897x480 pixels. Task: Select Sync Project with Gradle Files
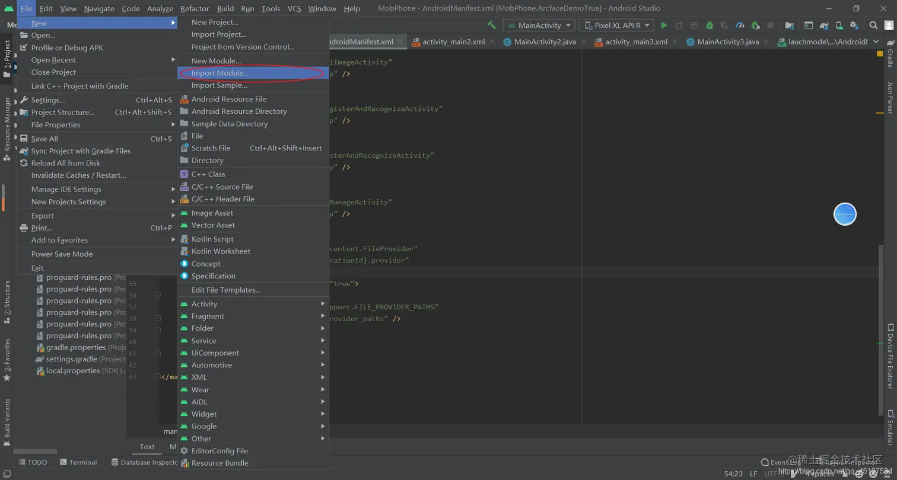click(97, 151)
